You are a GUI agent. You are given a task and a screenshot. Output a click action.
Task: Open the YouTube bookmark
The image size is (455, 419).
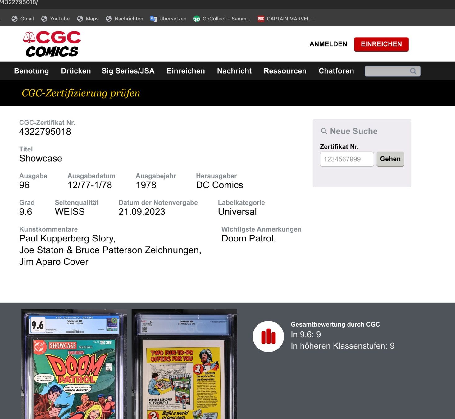pyautogui.click(x=56, y=19)
